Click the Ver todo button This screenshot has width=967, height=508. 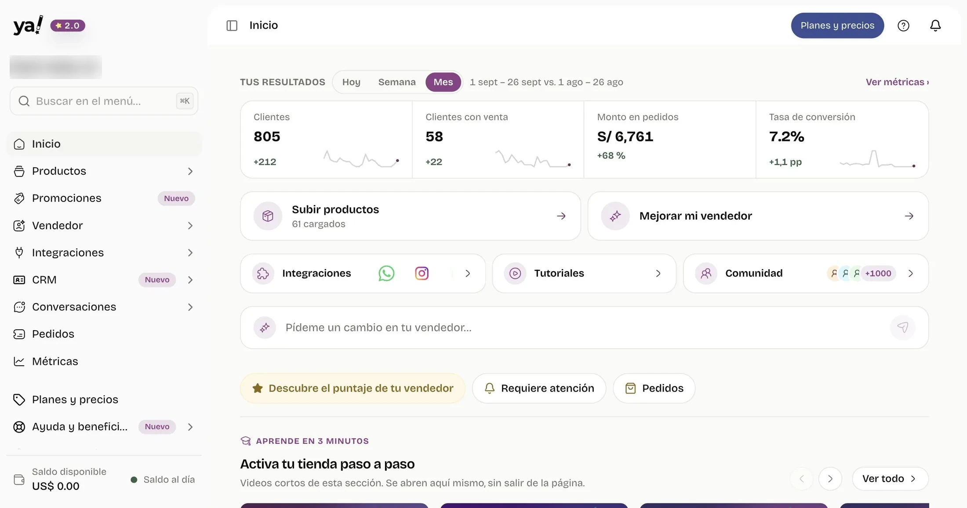click(x=890, y=479)
